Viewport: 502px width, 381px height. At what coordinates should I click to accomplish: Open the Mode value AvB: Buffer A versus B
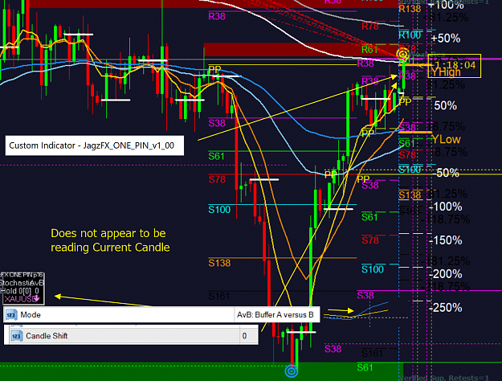coord(275,314)
